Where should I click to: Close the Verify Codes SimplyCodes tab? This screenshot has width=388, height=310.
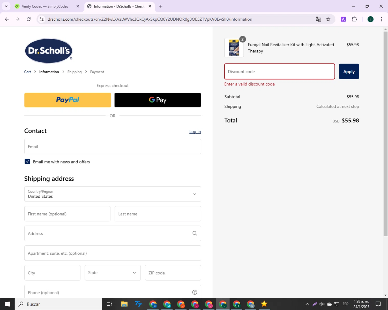[78, 6]
